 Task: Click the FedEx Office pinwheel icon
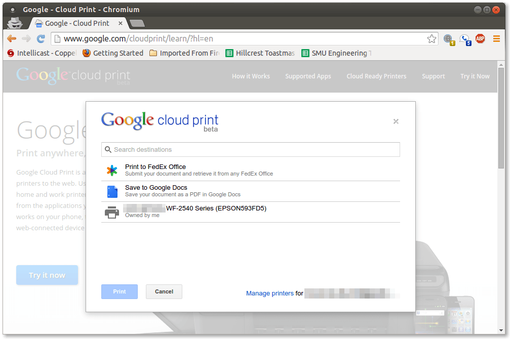112,170
